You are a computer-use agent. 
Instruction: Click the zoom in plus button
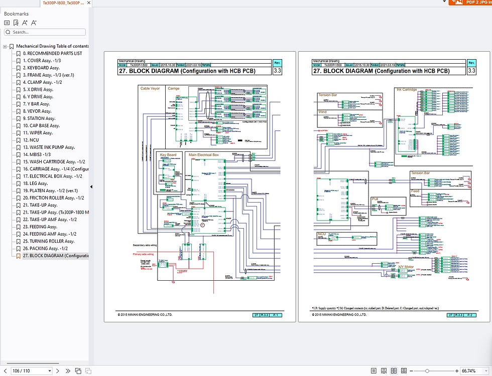(x=456, y=371)
